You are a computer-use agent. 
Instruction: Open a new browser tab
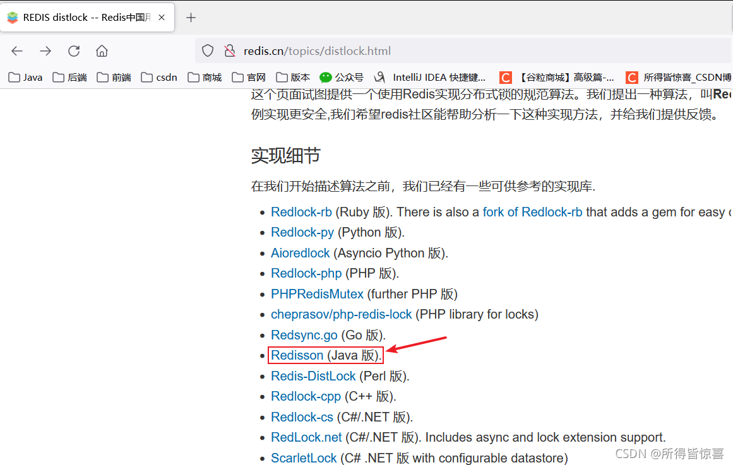pyautogui.click(x=191, y=18)
